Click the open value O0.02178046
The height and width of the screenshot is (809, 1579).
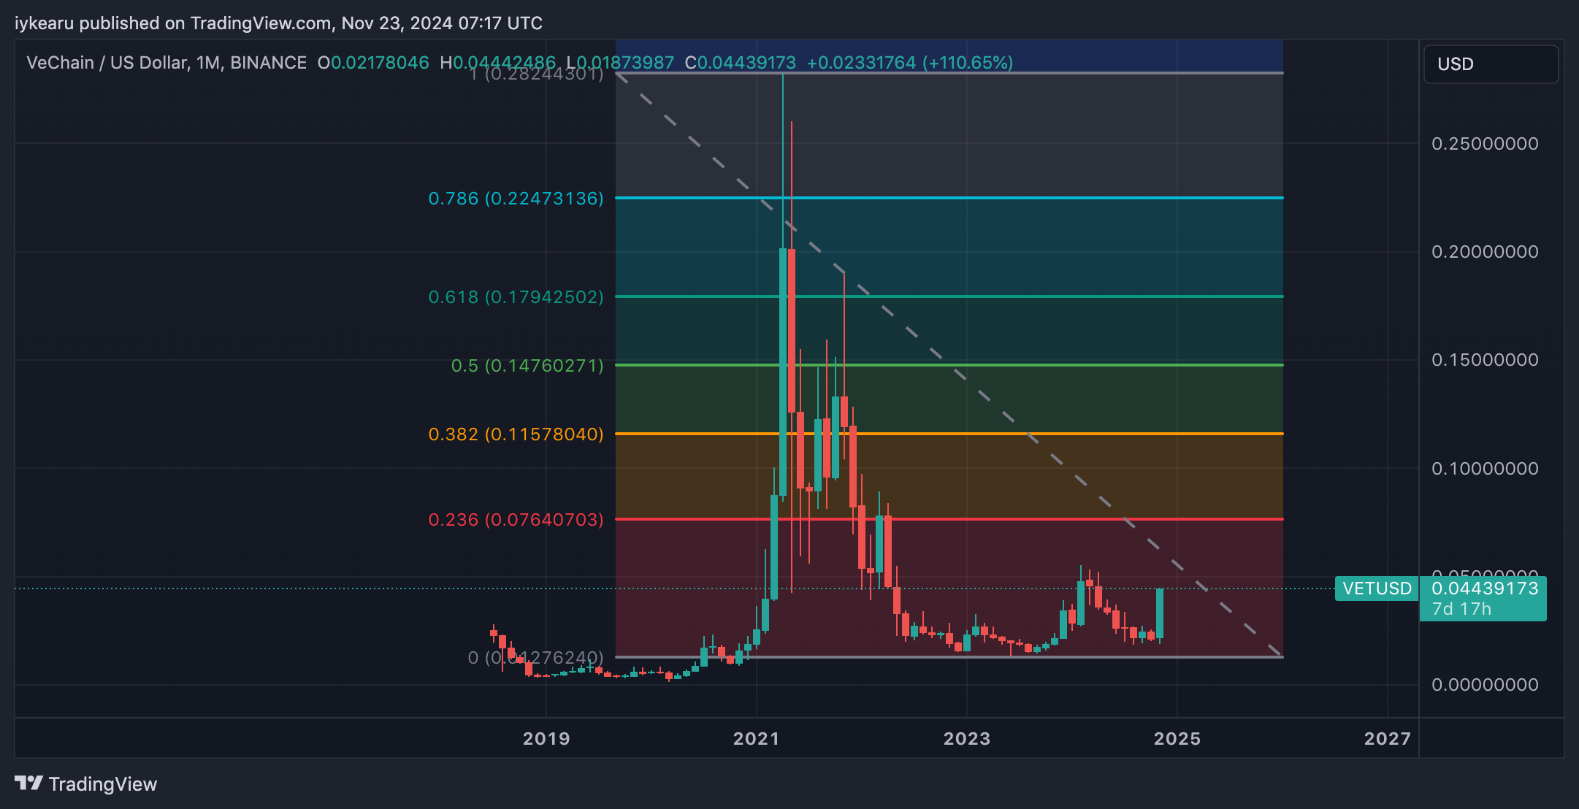[373, 63]
